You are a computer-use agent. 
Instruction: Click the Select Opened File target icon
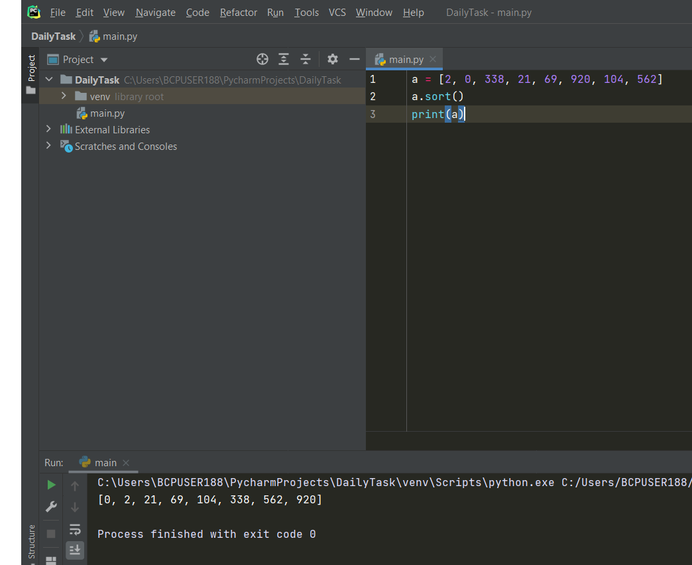coord(262,60)
